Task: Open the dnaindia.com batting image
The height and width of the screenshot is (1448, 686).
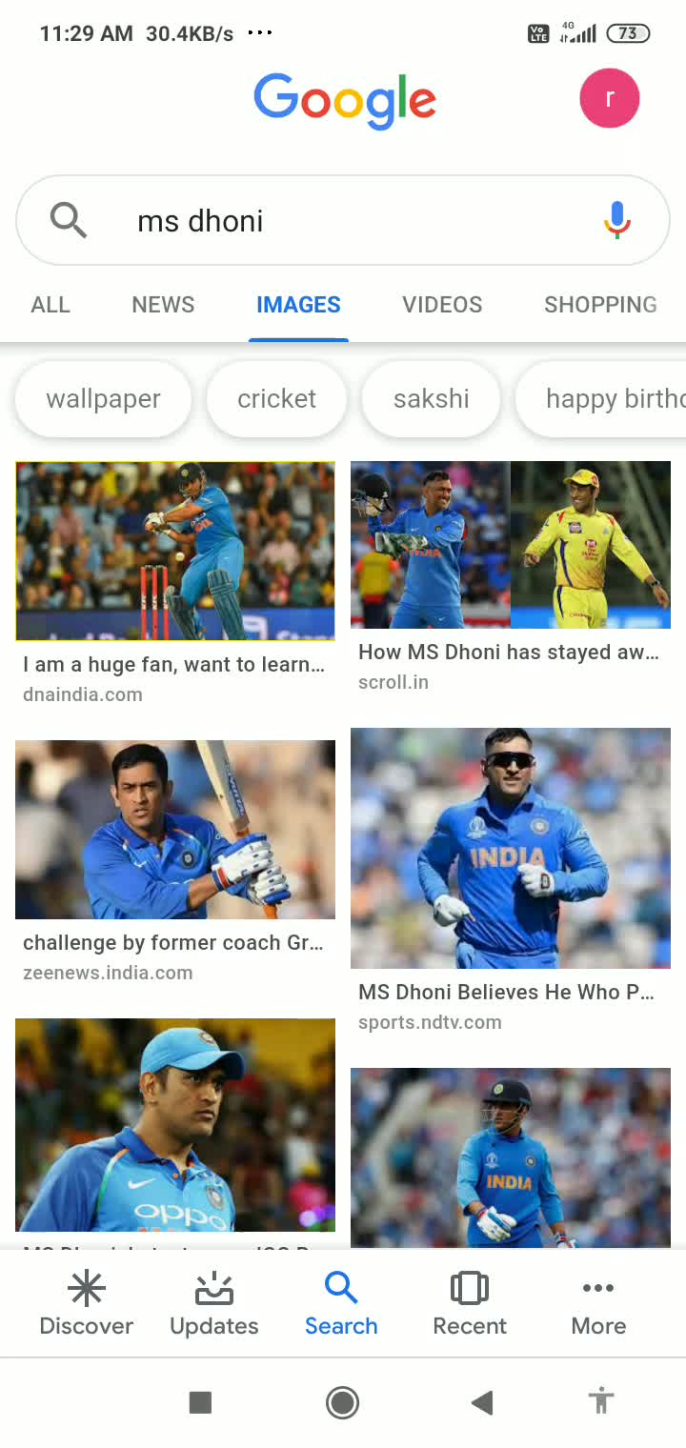Action: (175, 551)
